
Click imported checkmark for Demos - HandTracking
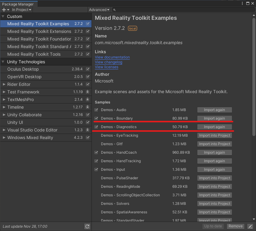[96, 161]
